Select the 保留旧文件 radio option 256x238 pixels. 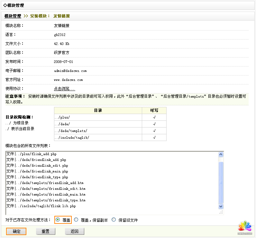tap(114, 220)
